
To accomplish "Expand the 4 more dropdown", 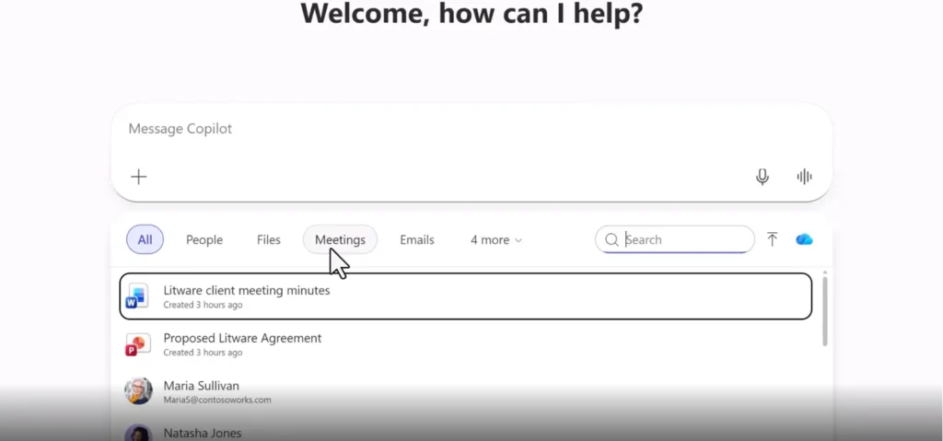I will [x=496, y=239].
